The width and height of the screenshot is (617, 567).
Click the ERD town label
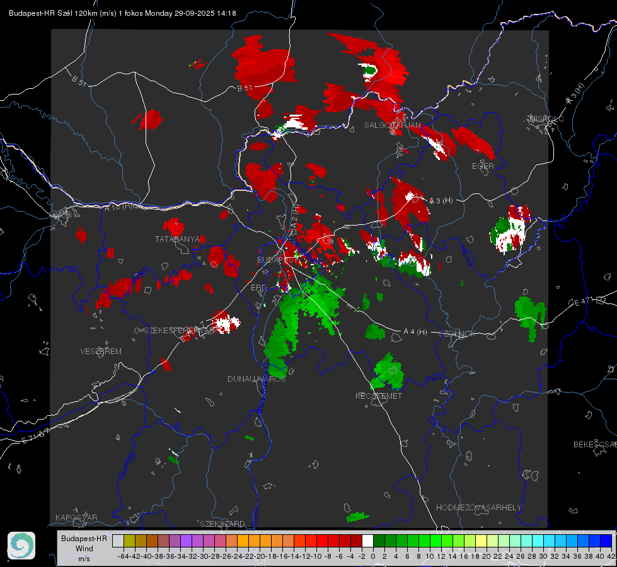tap(258, 288)
